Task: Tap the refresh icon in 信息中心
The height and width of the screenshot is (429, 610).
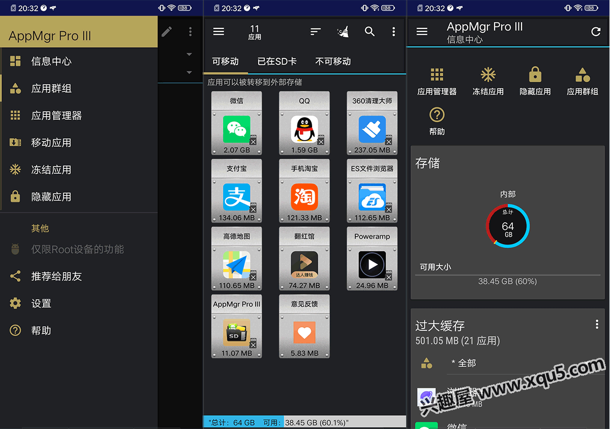Action: (596, 31)
